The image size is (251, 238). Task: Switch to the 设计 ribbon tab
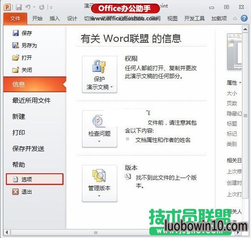(x=72, y=18)
